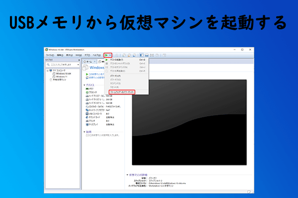Click the edit virtual machine settings link

pyautogui.click(x=95, y=78)
